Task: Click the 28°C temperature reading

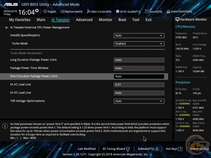Action: coord(195,38)
